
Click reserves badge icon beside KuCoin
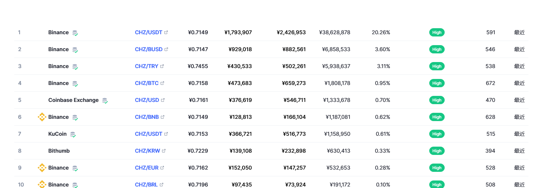73,134
